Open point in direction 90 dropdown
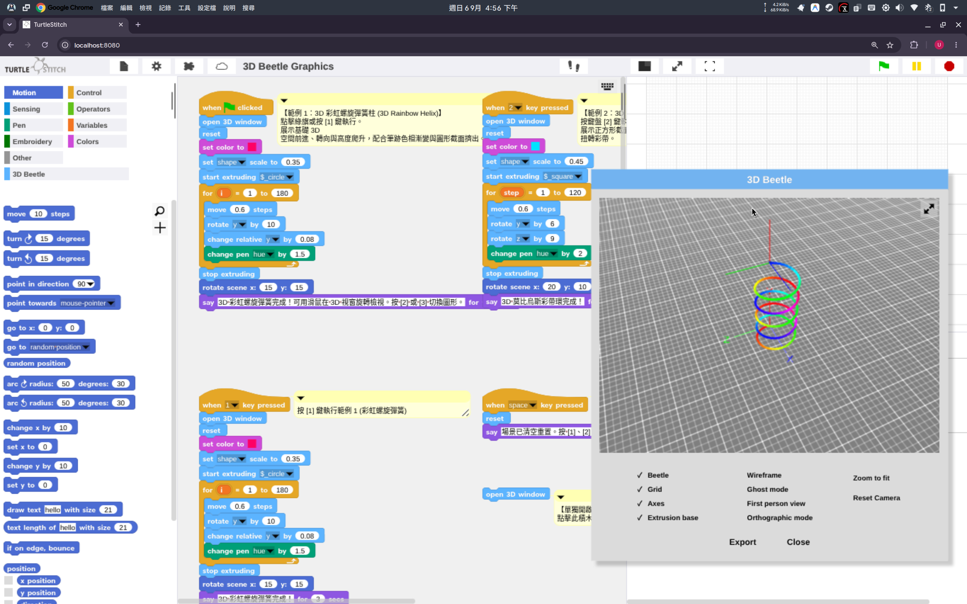Viewport: 967px width, 604px height. 91,284
